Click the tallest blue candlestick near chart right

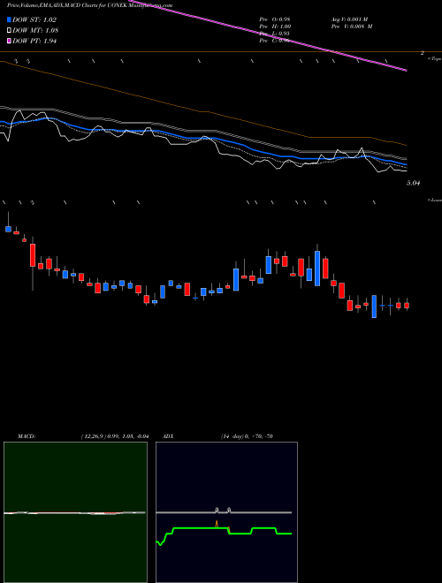[317, 269]
